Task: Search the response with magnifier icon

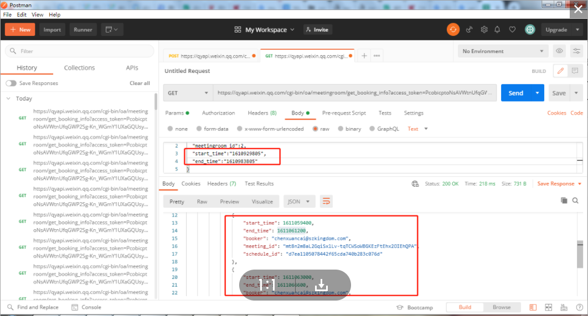Action: pos(575,201)
